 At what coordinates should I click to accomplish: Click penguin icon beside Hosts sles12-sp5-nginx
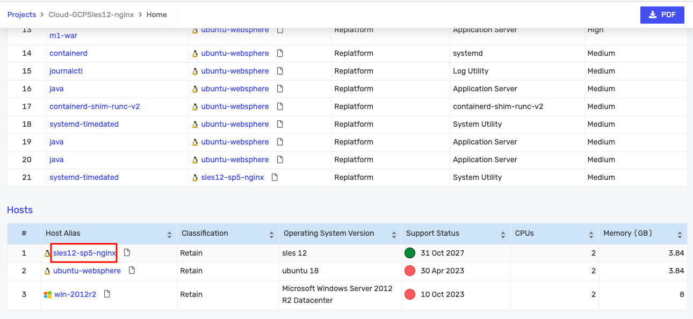(x=47, y=253)
